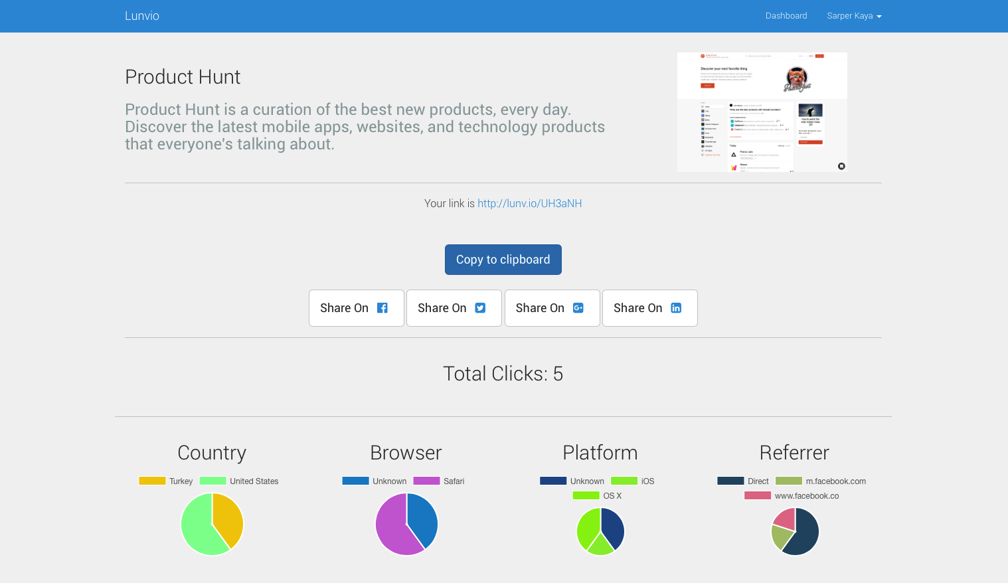This screenshot has width=1008, height=583.
Task: Click the Google Plus icon in Share On button
Action: (578, 308)
